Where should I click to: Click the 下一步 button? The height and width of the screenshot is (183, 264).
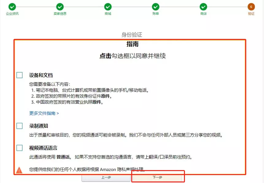click(x=157, y=177)
